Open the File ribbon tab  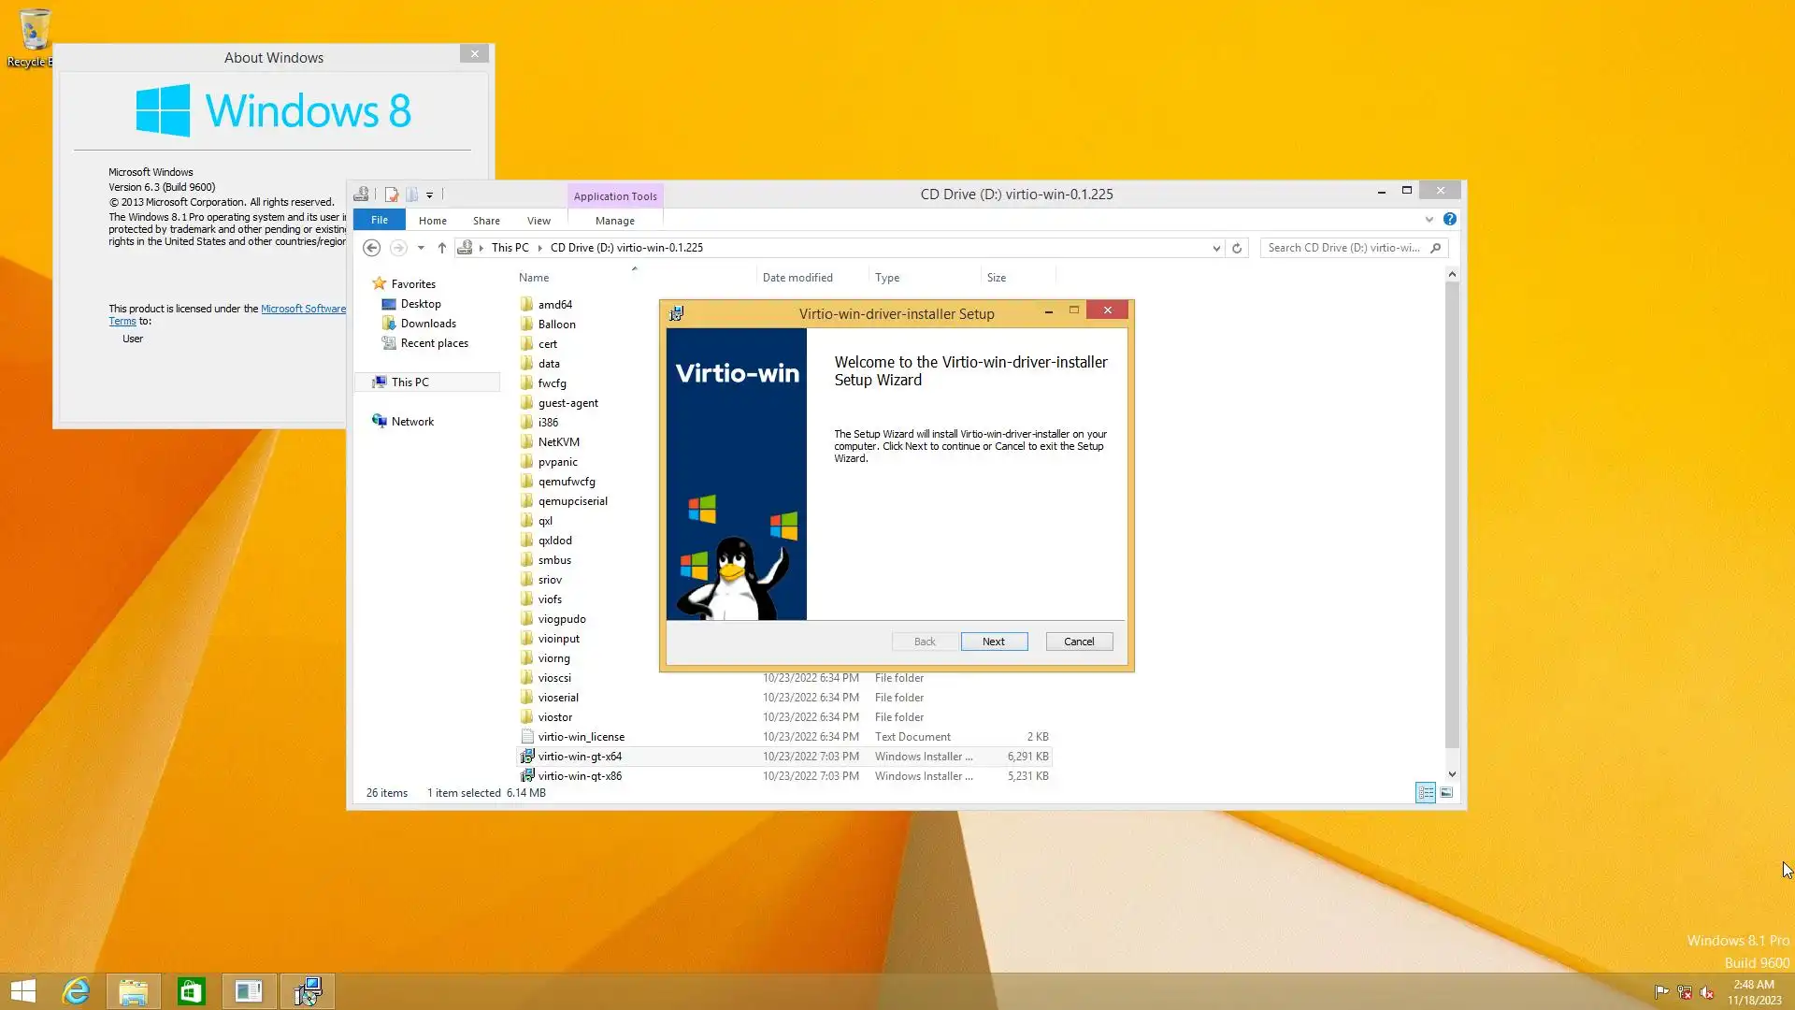tap(379, 220)
